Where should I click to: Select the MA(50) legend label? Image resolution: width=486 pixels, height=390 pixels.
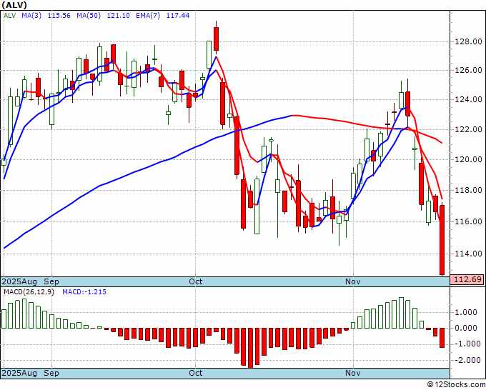click(89, 15)
